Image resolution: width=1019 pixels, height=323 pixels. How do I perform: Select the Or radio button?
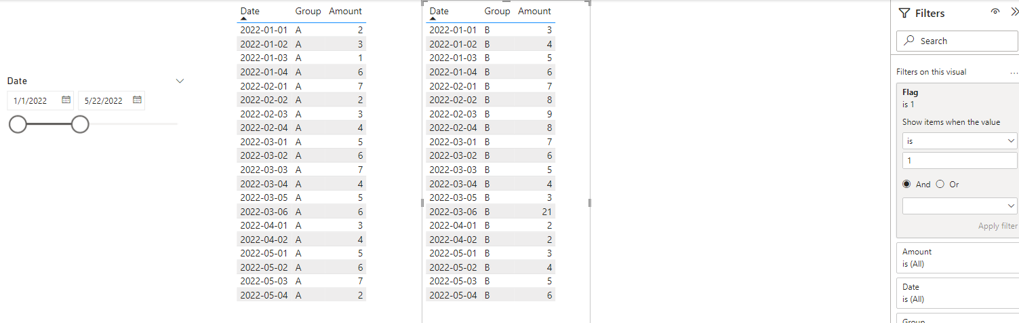(940, 184)
